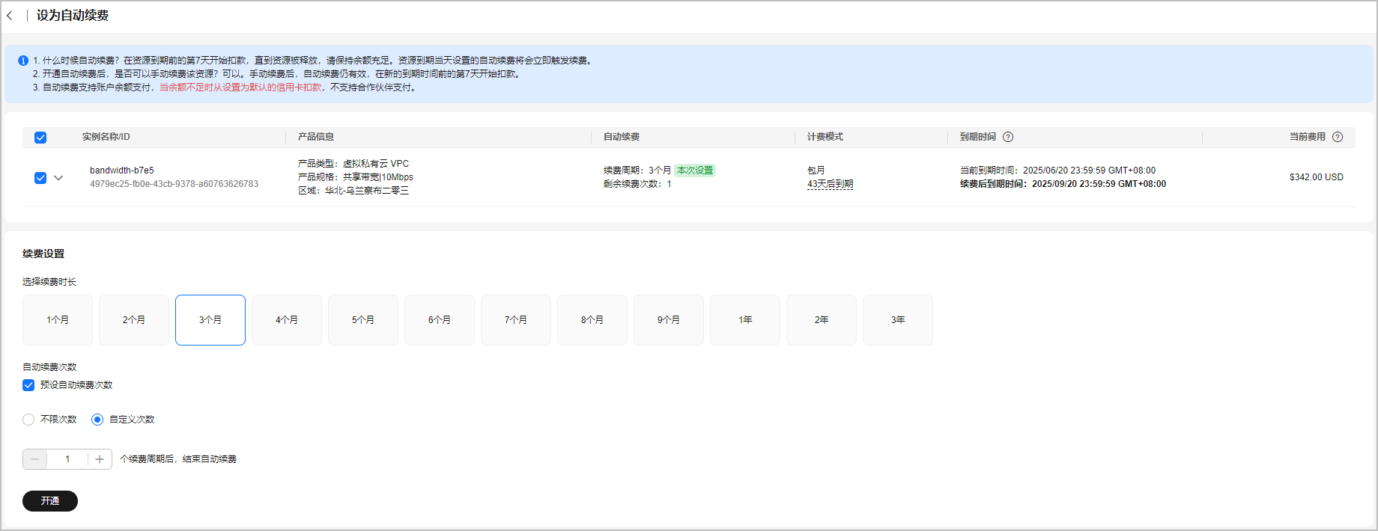Select the 1年 renewal duration option
The width and height of the screenshot is (1378, 531).
pos(745,320)
